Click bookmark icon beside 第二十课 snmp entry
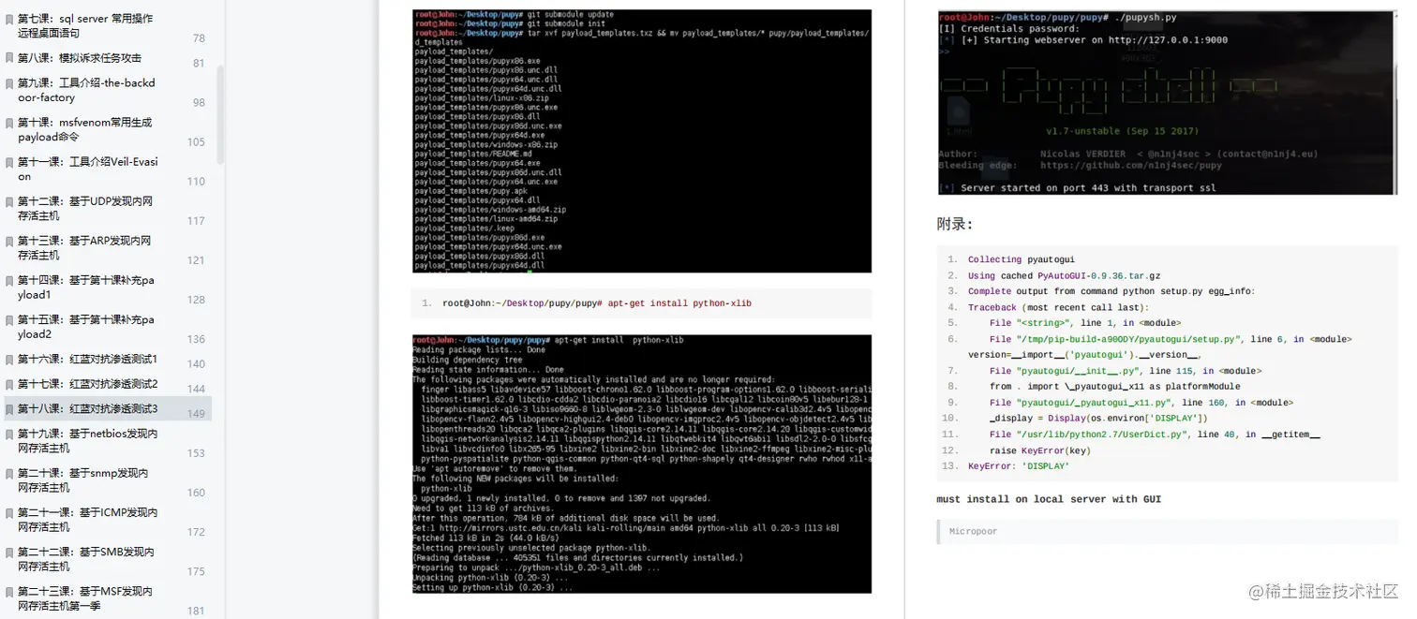This screenshot has height=619, width=1417. (9, 474)
